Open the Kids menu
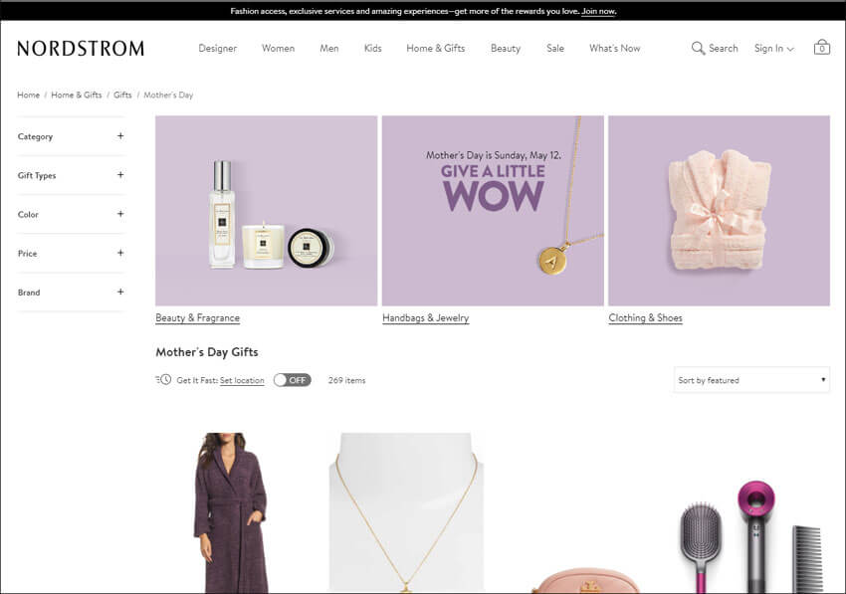The height and width of the screenshot is (594, 846). 373,48
